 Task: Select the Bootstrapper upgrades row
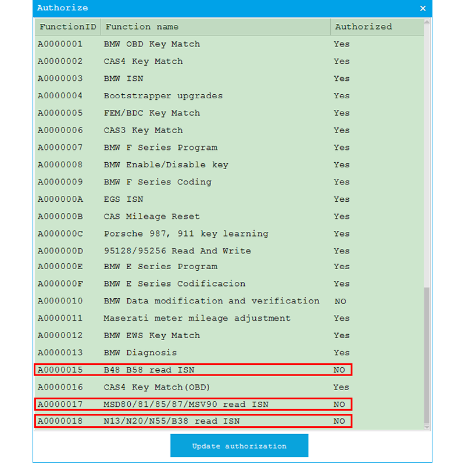click(229, 96)
